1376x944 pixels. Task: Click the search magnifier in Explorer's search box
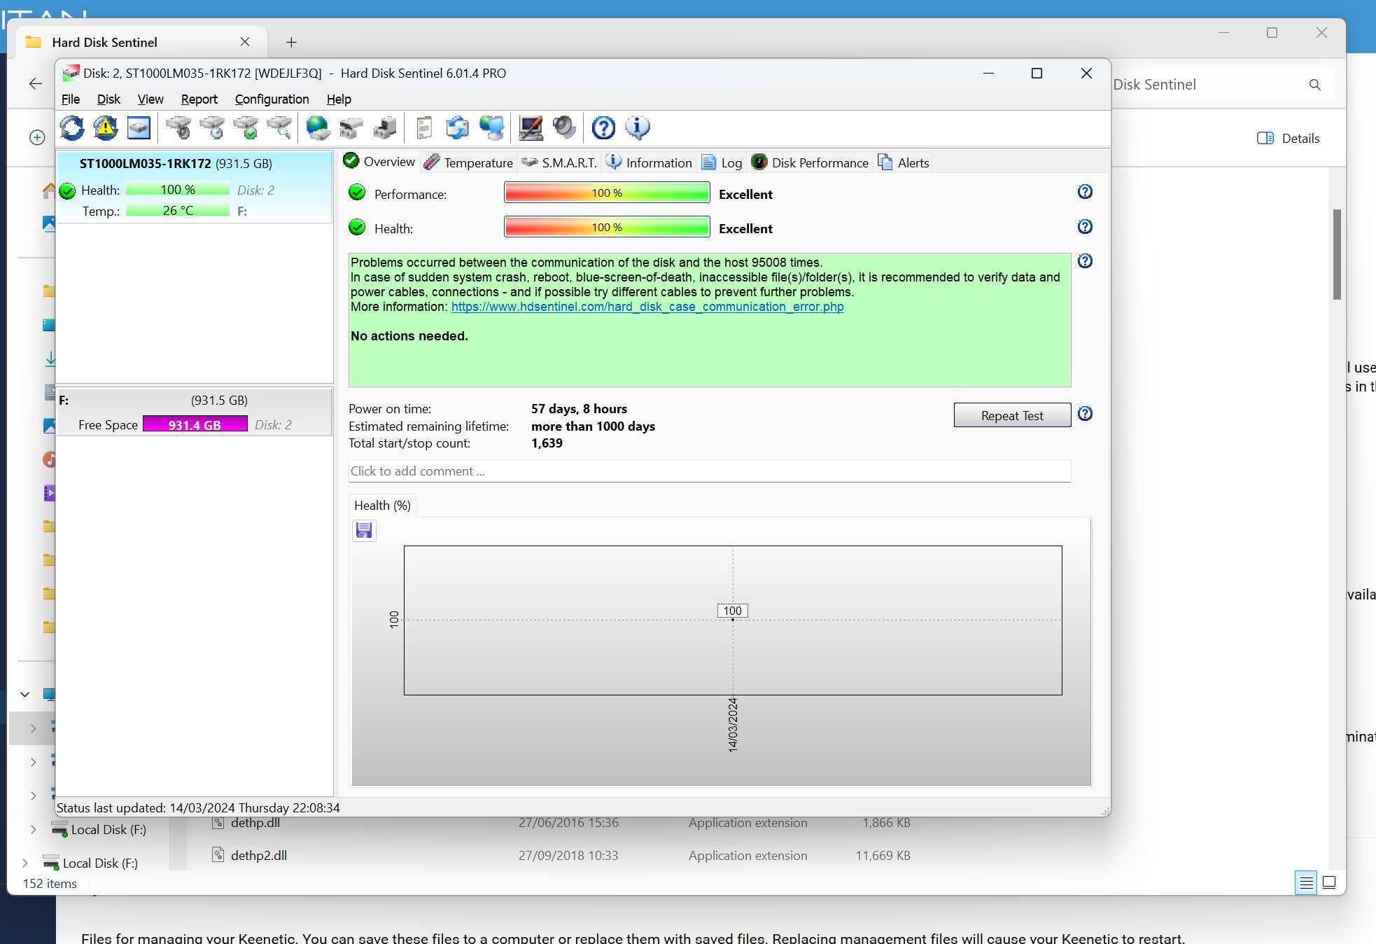point(1314,85)
